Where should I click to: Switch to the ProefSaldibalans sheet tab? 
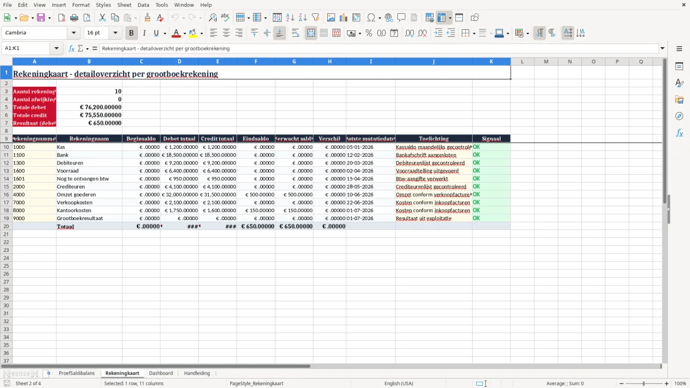coord(76,373)
